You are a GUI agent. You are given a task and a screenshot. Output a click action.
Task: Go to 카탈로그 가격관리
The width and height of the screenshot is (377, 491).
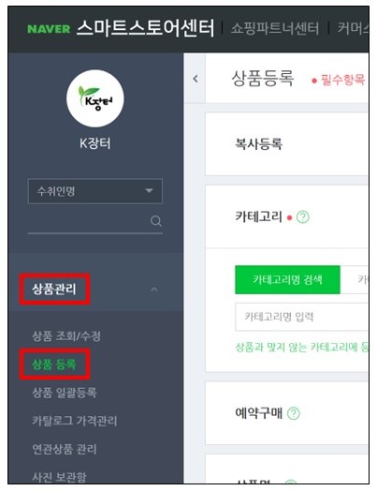[75, 421]
